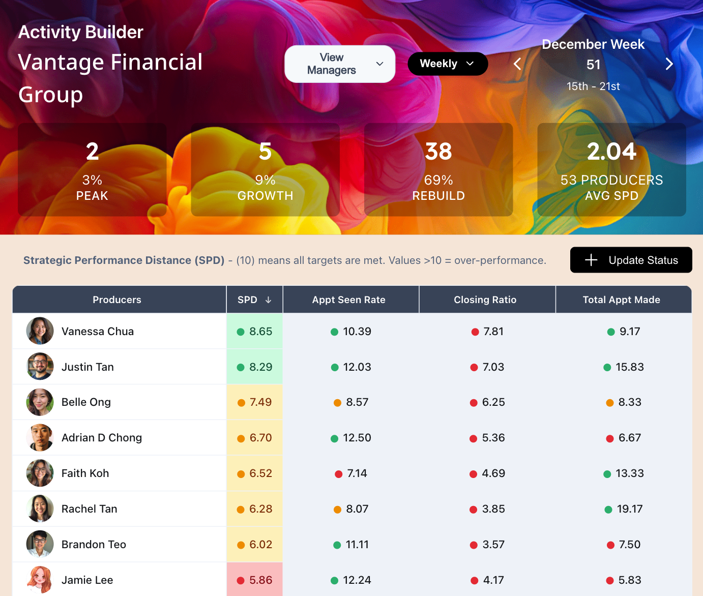The height and width of the screenshot is (596, 703).
Task: Toggle sort on Total Appt Made column
Action: tap(622, 300)
